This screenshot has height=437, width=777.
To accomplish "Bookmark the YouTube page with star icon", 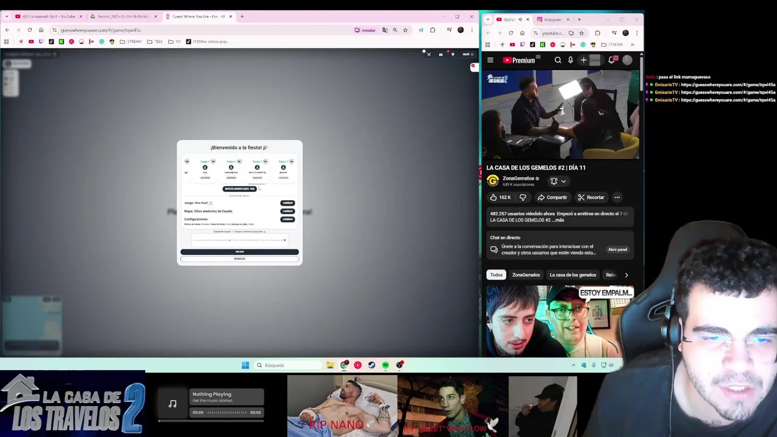I will point(582,33).
